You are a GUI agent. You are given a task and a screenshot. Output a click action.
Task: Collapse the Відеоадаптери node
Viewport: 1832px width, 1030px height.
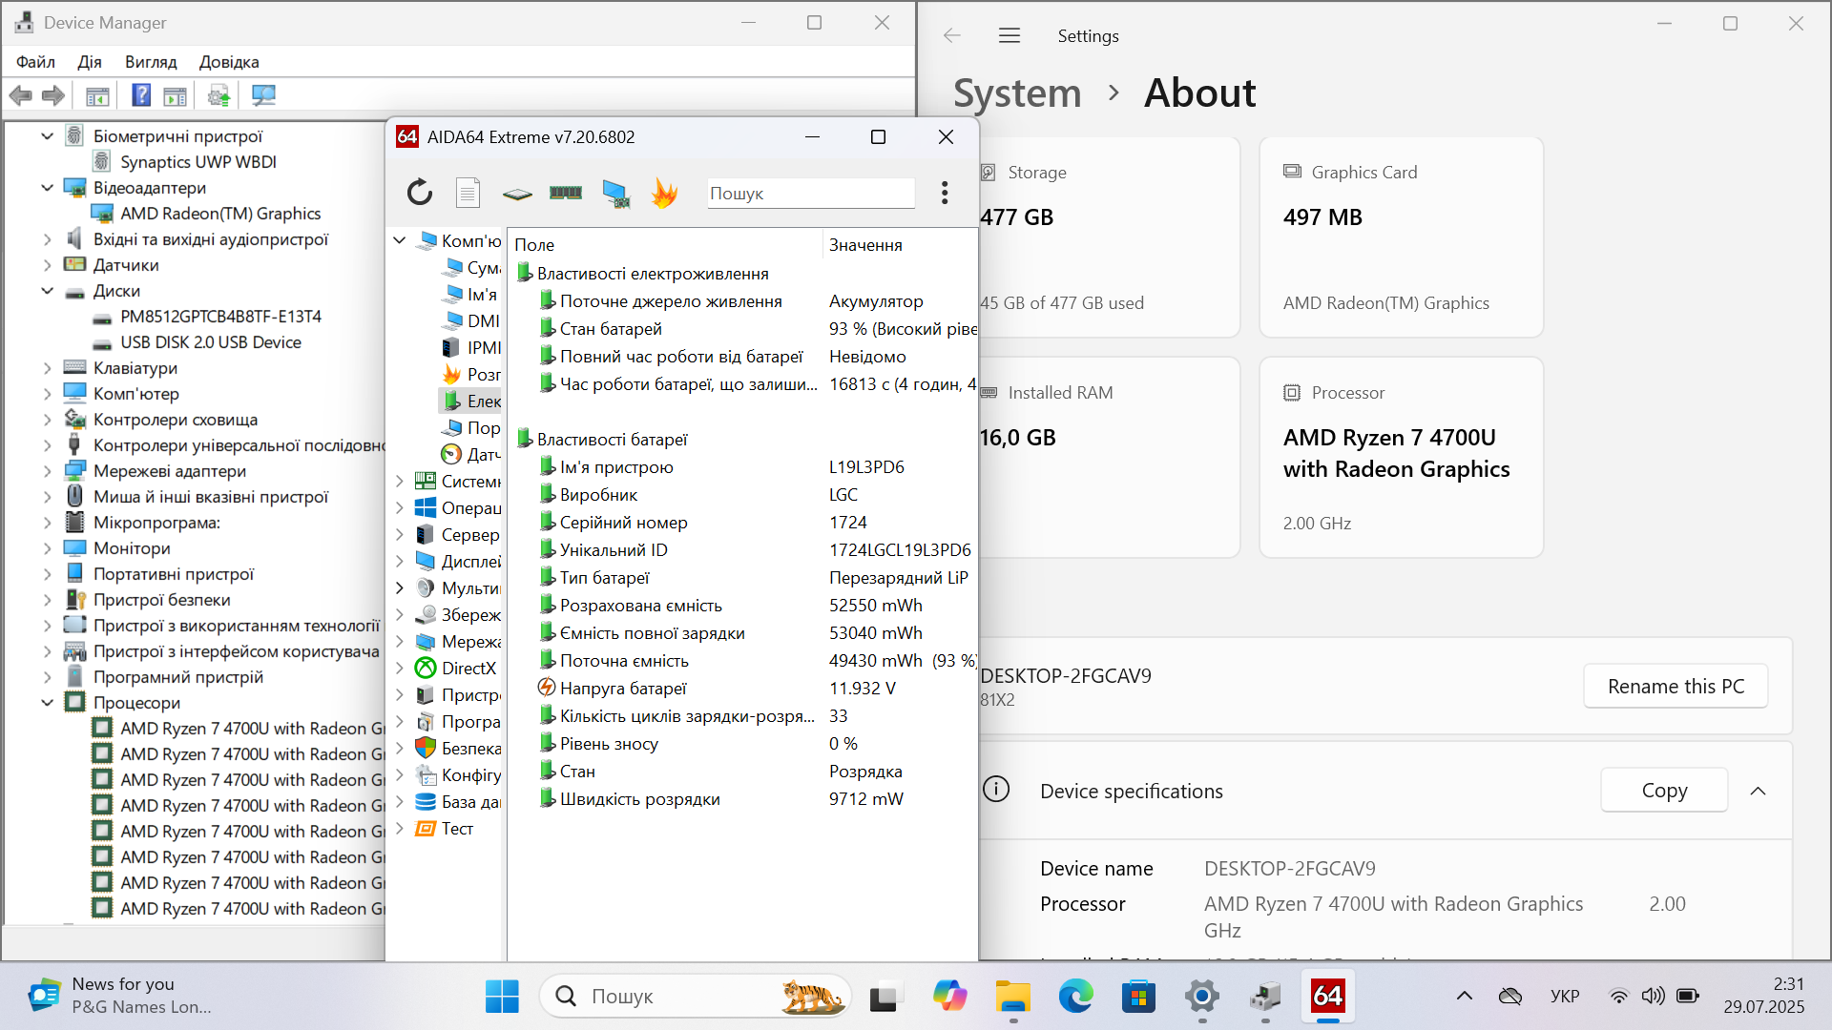click(47, 188)
